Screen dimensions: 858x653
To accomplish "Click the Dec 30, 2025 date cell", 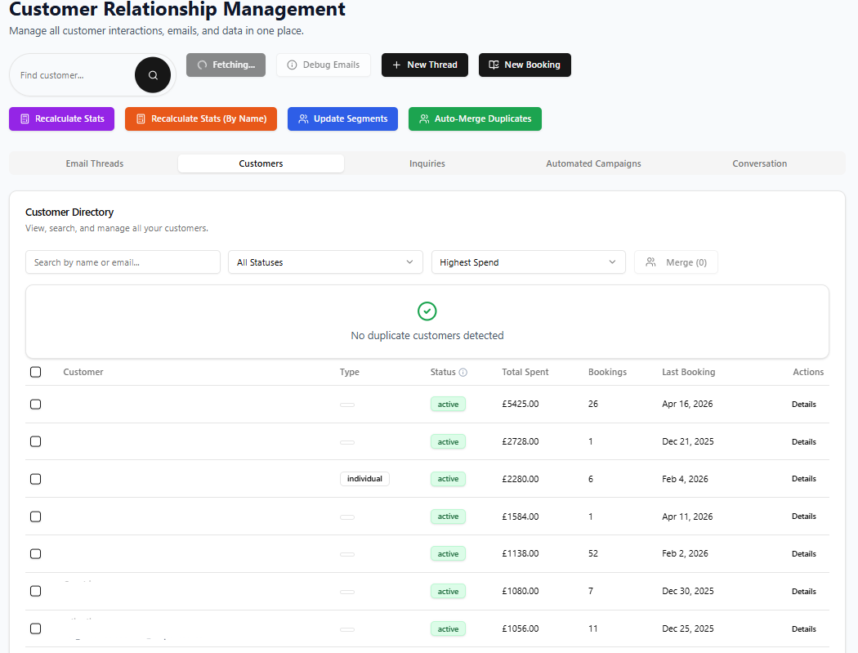I will pos(688,591).
